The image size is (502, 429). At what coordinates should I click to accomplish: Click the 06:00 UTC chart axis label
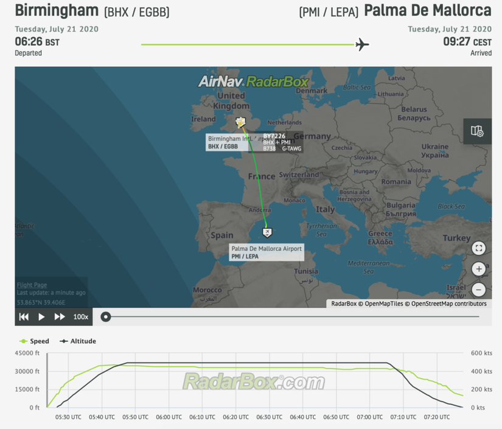pos(169,417)
